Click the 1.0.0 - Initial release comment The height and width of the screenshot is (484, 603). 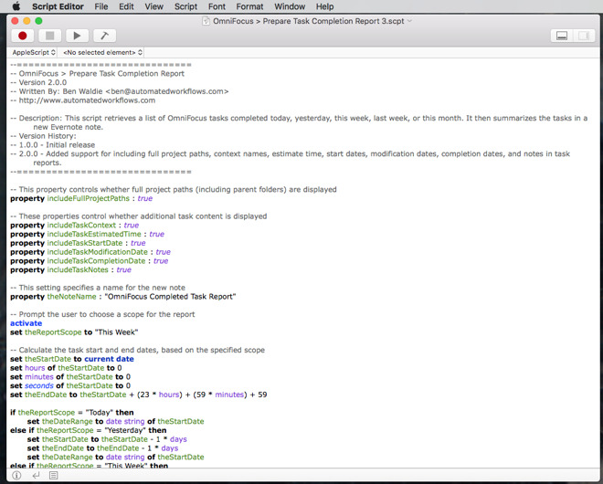[53, 145]
